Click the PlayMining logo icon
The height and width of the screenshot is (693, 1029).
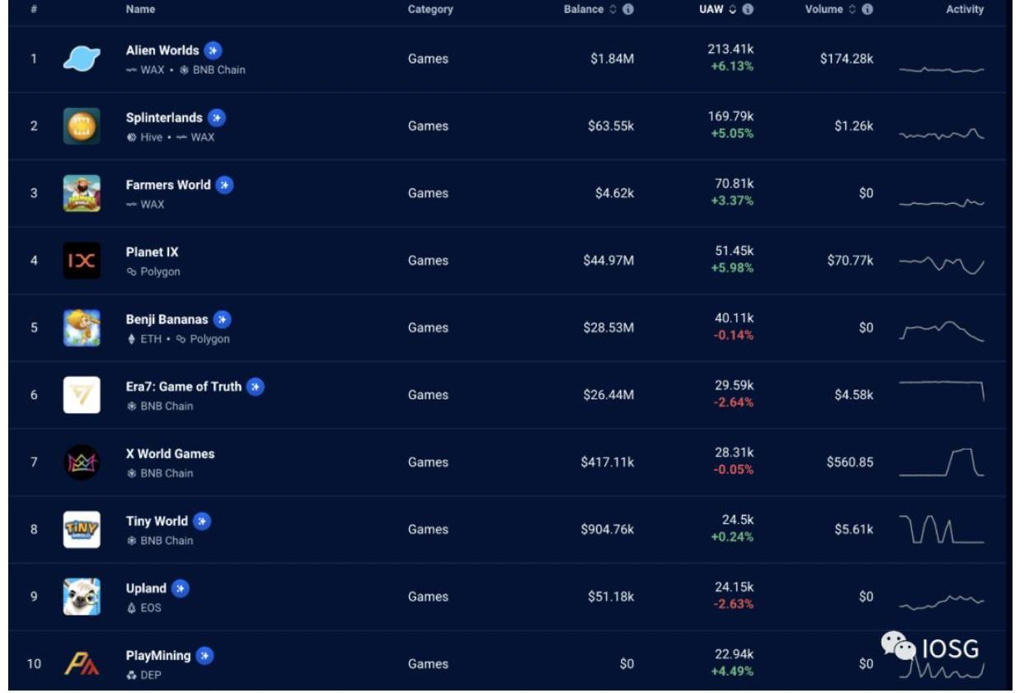(x=82, y=663)
